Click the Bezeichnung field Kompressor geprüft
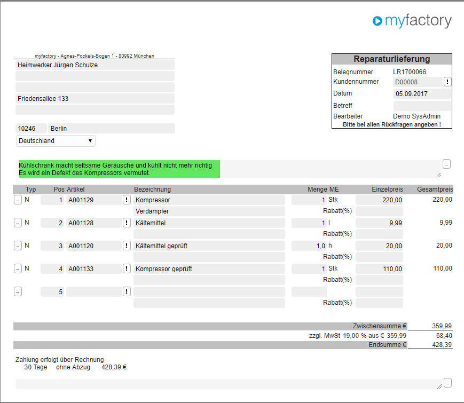 pyautogui.click(x=209, y=268)
